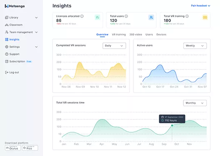
Task: Click info icon beside Licenses allocated
Action: (82, 16)
